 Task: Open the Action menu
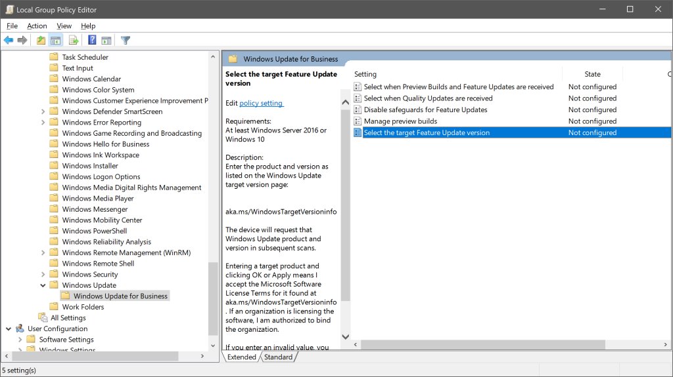(37, 26)
